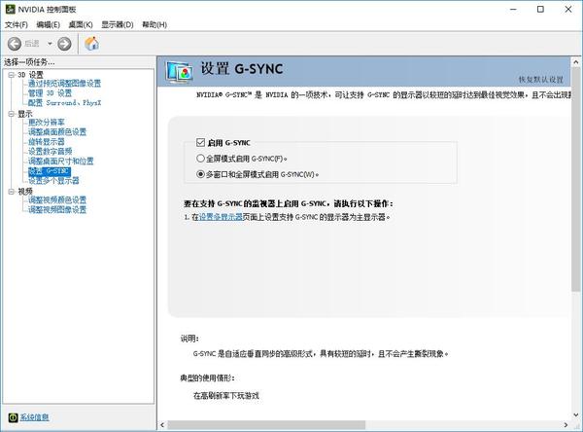The image size is (583, 432).
Task: Collapse the 3D 设置 tree node
Action: (x=12, y=75)
